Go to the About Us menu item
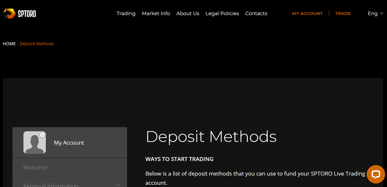The height and width of the screenshot is (187, 387). [x=188, y=13]
